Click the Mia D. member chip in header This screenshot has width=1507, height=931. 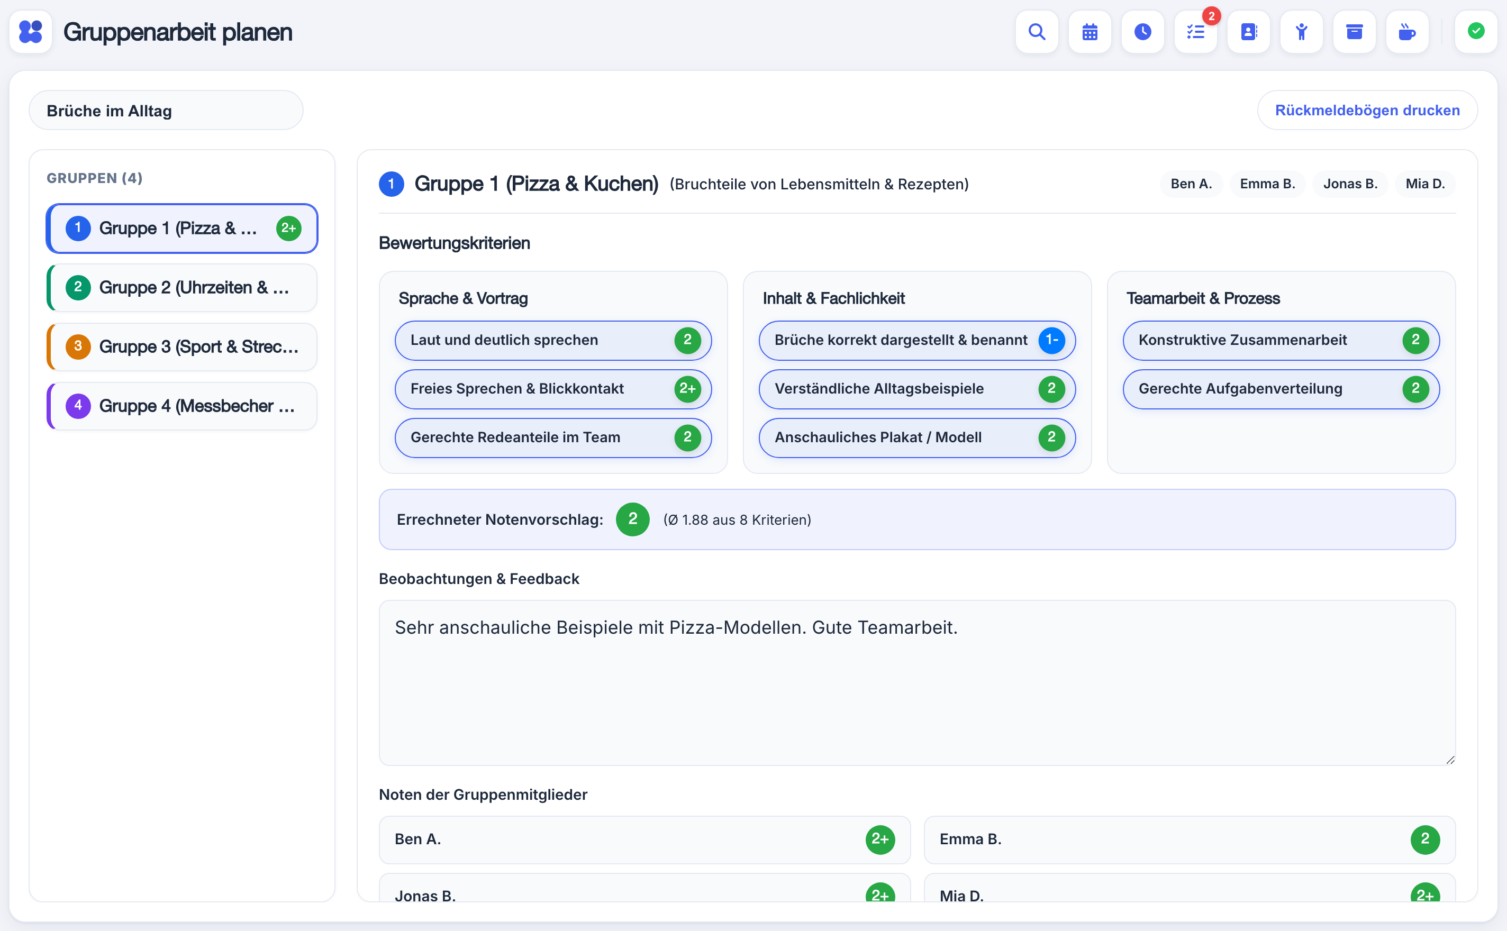pos(1425,184)
